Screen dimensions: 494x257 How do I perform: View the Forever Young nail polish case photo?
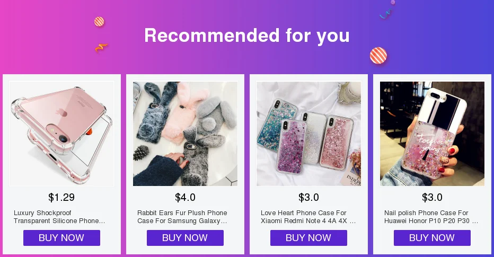click(433, 134)
